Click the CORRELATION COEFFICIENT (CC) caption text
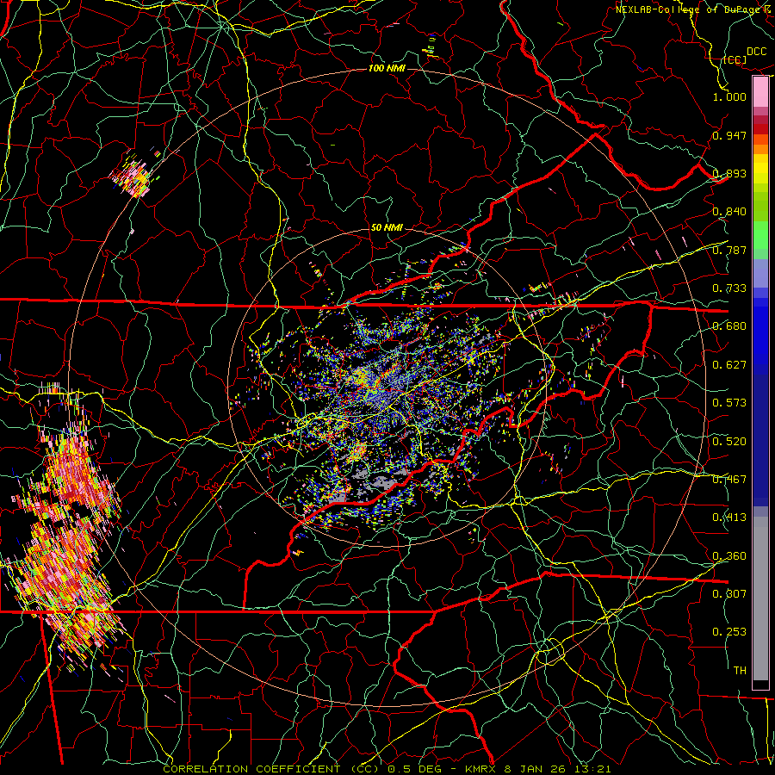The image size is (775, 775). (270, 769)
